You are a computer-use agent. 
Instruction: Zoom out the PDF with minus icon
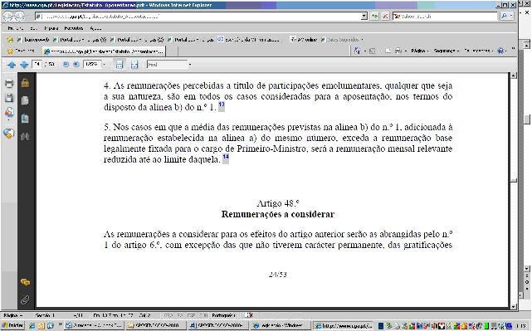coord(66,64)
